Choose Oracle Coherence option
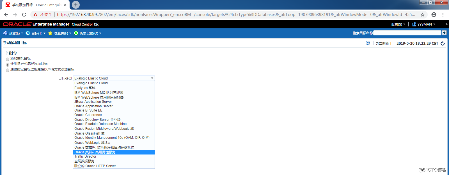Viewport: 449px width, 175px height. (x=114, y=115)
